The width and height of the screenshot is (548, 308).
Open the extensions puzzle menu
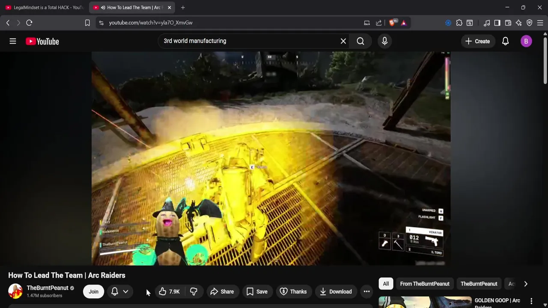(459, 23)
